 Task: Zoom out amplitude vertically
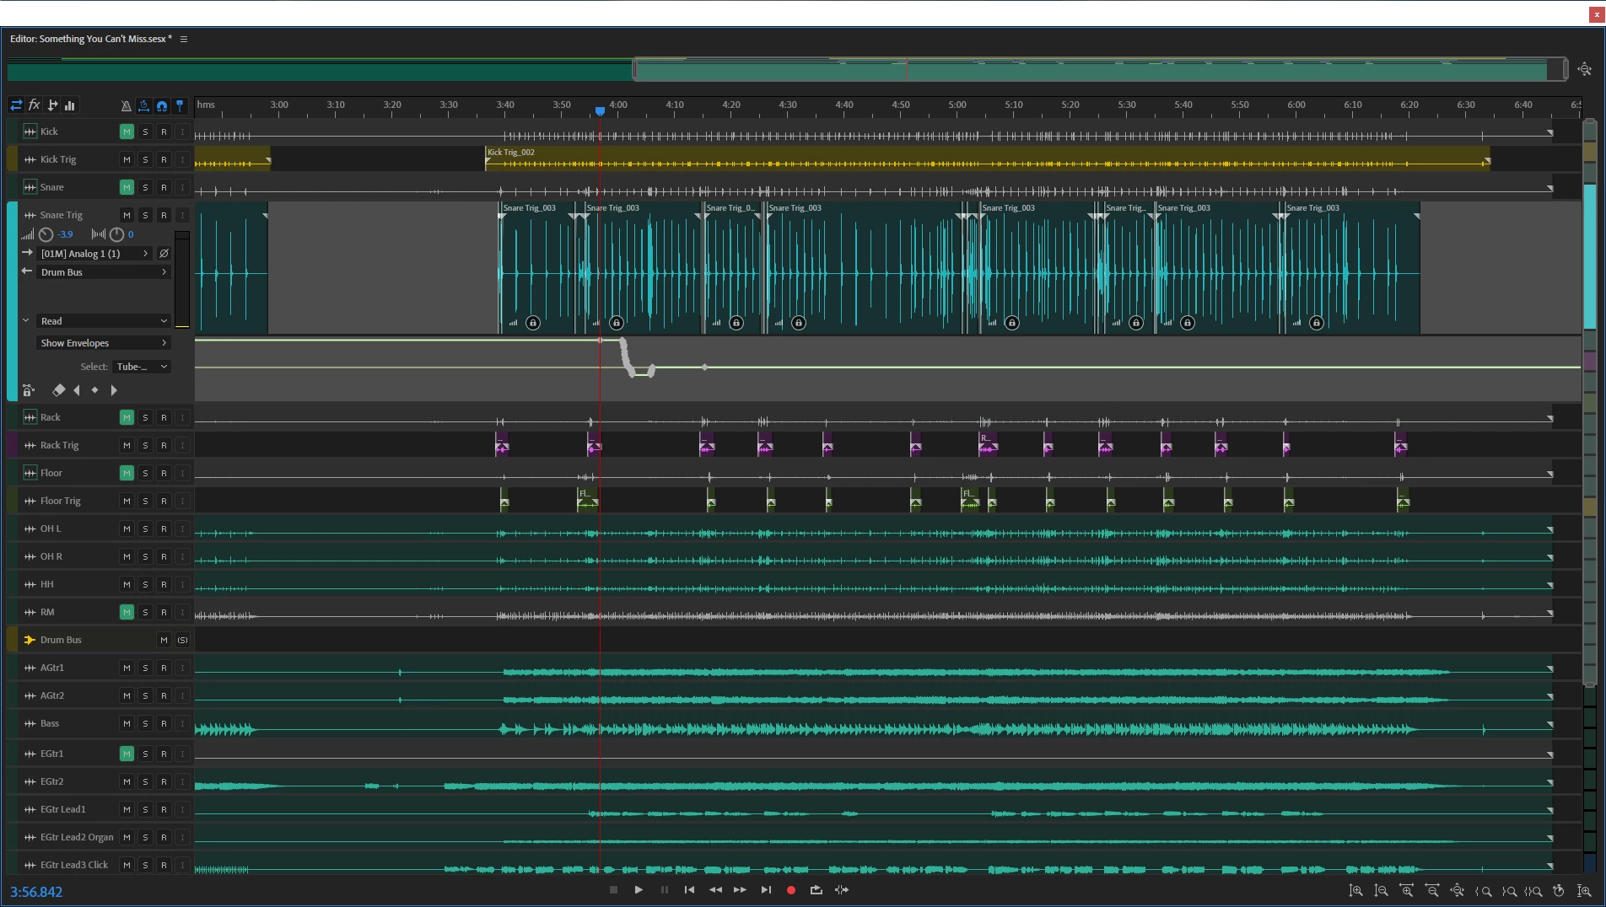pos(1382,891)
